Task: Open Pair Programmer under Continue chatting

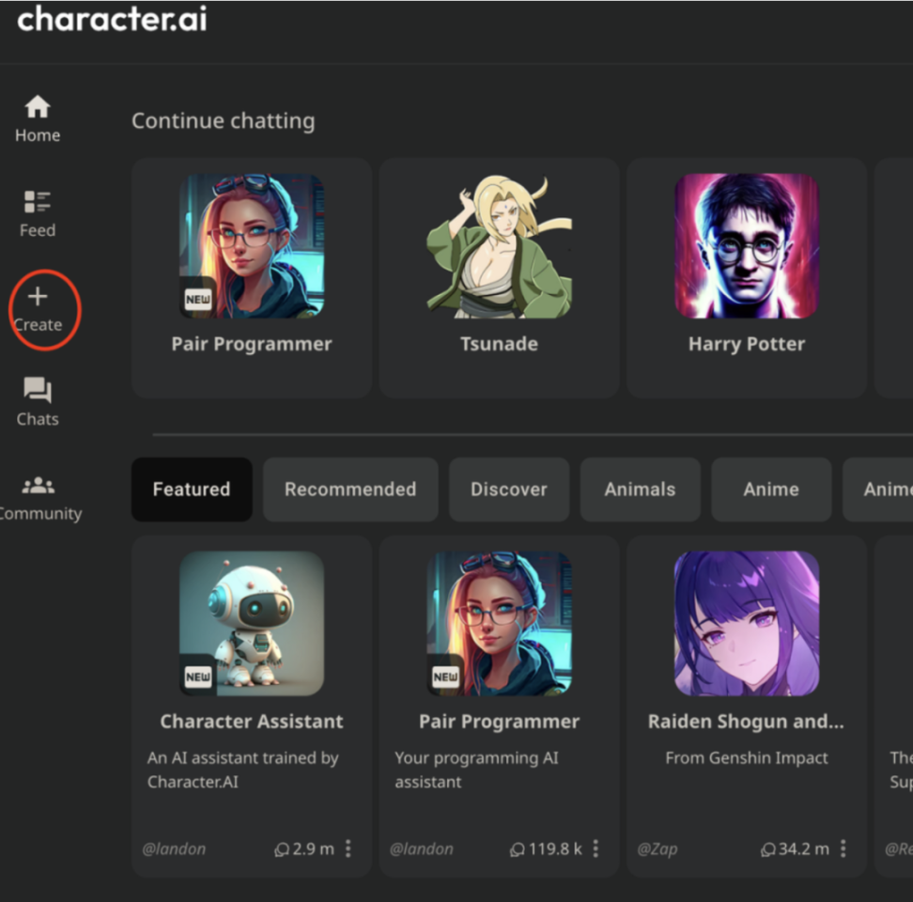Action: [x=252, y=278]
